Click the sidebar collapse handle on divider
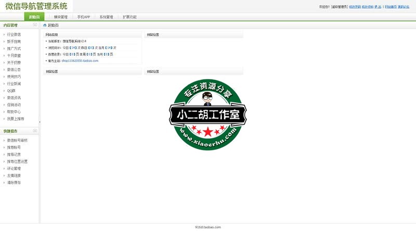Image resolution: width=416 pixels, height=231 pixels. tap(40, 123)
